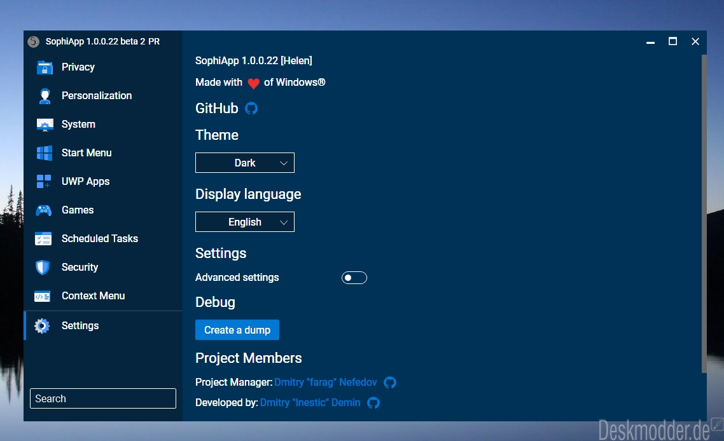Click the Settings gear icon

[x=42, y=326]
